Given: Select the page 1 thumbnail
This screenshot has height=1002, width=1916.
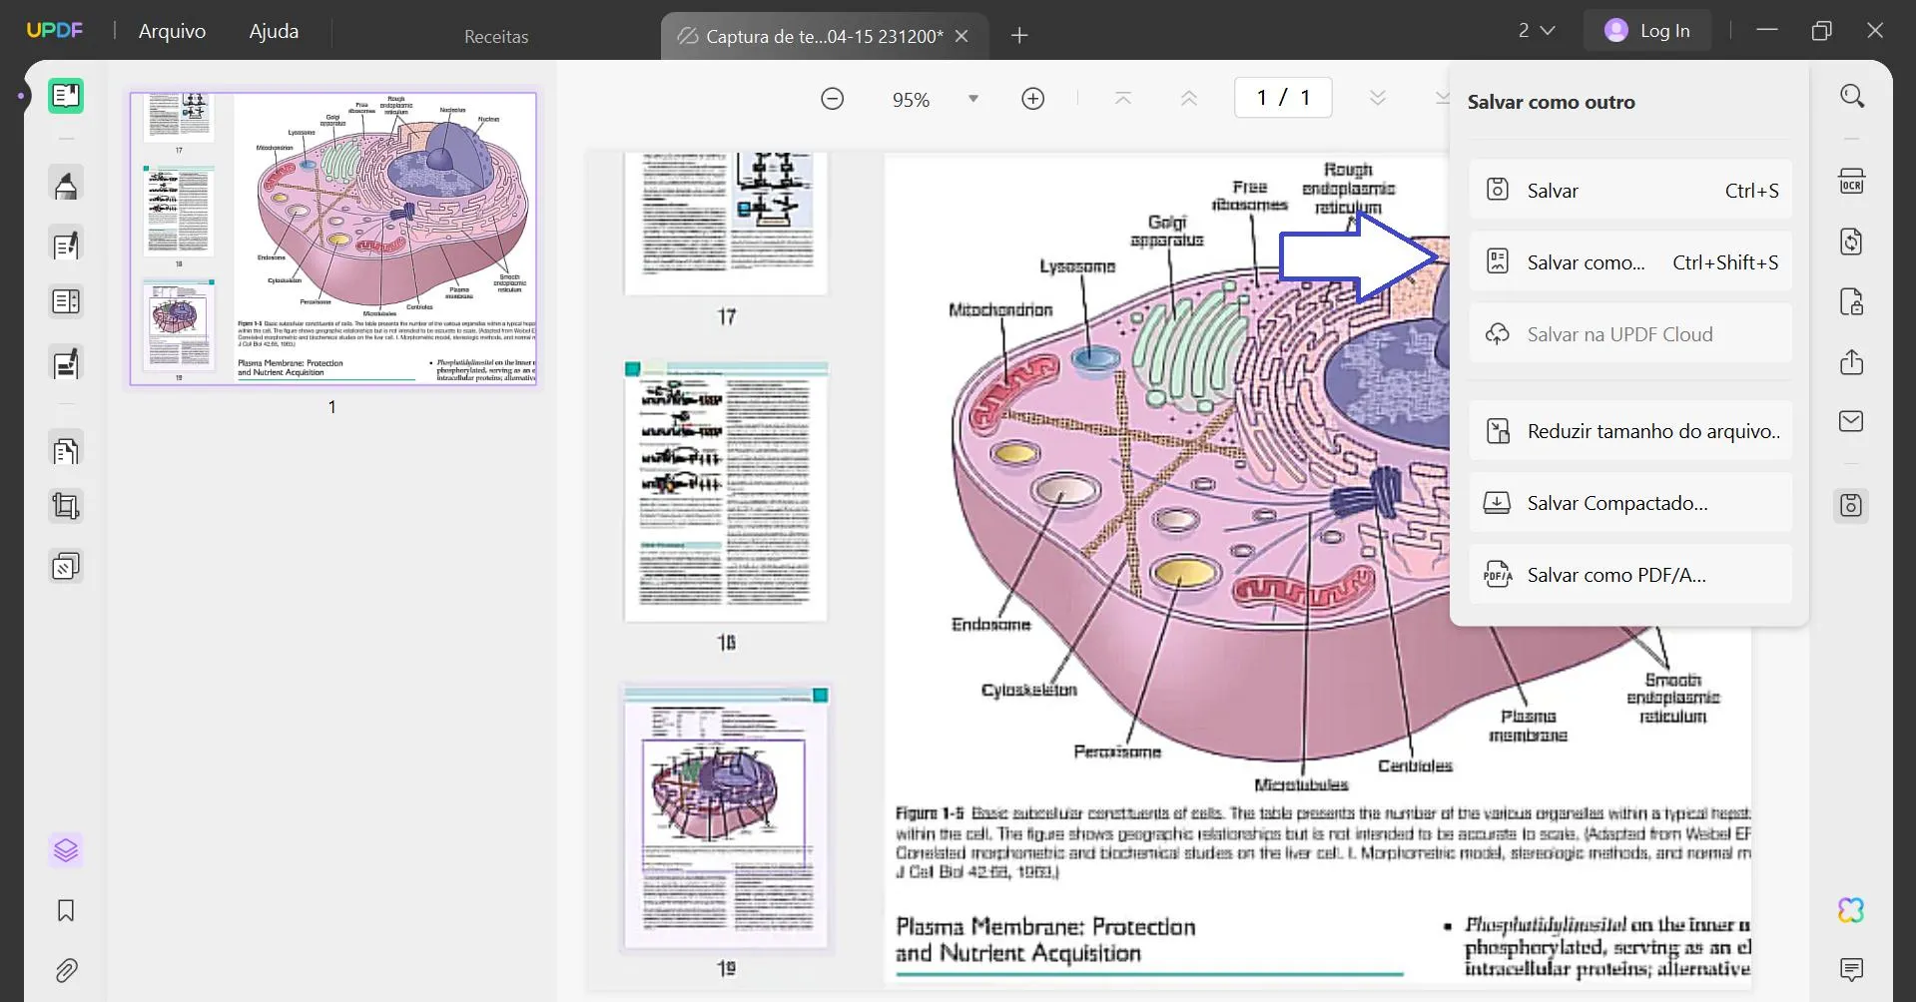Looking at the screenshot, I should click(x=332, y=239).
